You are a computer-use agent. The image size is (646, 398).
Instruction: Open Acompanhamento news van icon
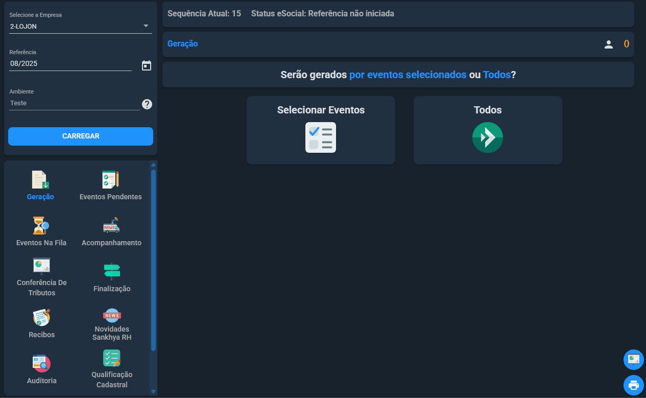(x=111, y=225)
